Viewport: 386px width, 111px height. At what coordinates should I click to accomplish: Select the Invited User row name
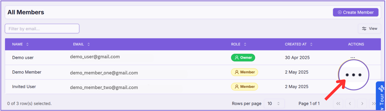[x=24, y=87]
